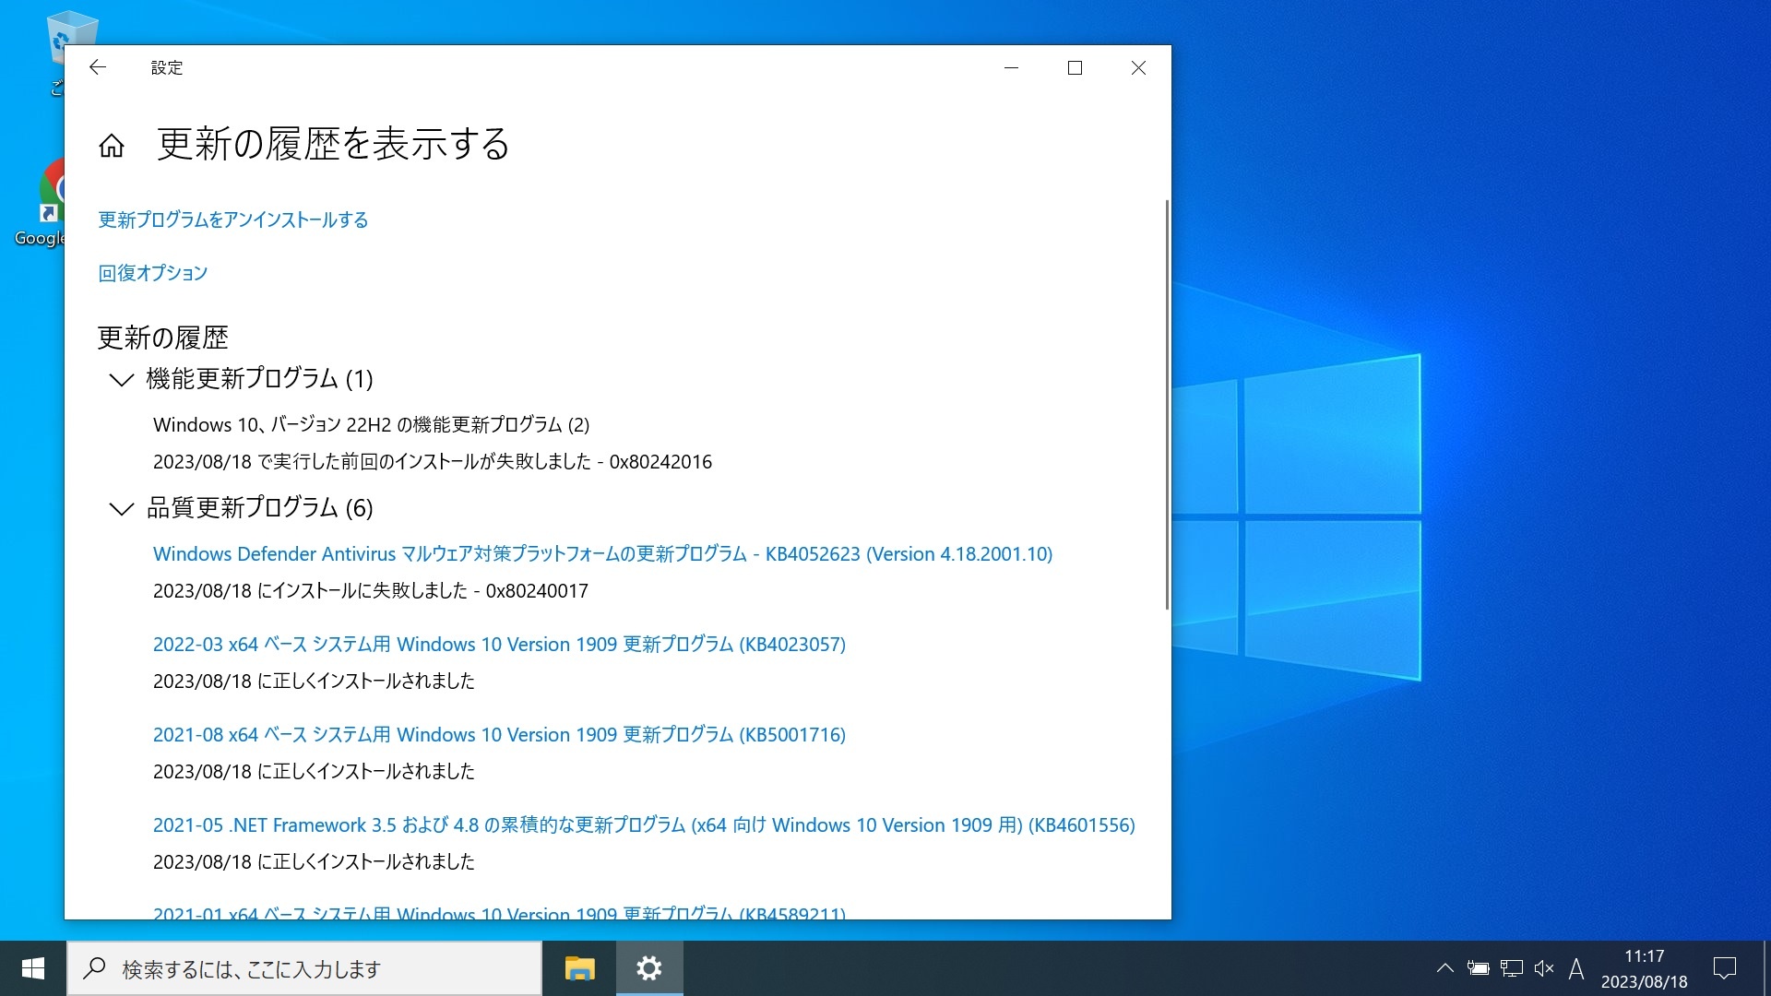The height and width of the screenshot is (996, 1771).
Task: Open File Explorer from the taskbar
Action: coord(579,968)
